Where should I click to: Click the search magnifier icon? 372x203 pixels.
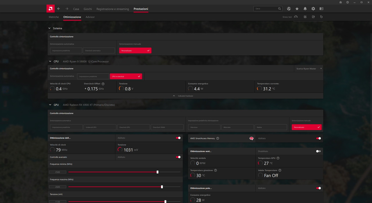point(280,9)
